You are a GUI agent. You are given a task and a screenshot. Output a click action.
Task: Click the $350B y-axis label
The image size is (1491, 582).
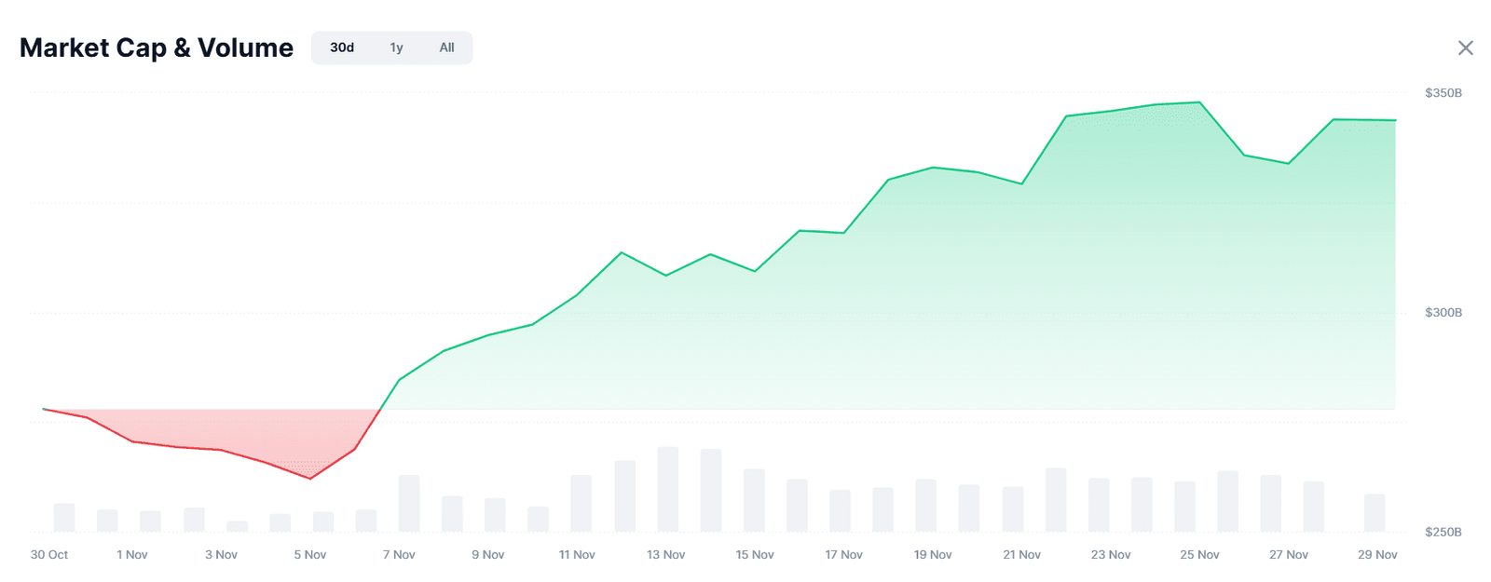click(x=1443, y=93)
